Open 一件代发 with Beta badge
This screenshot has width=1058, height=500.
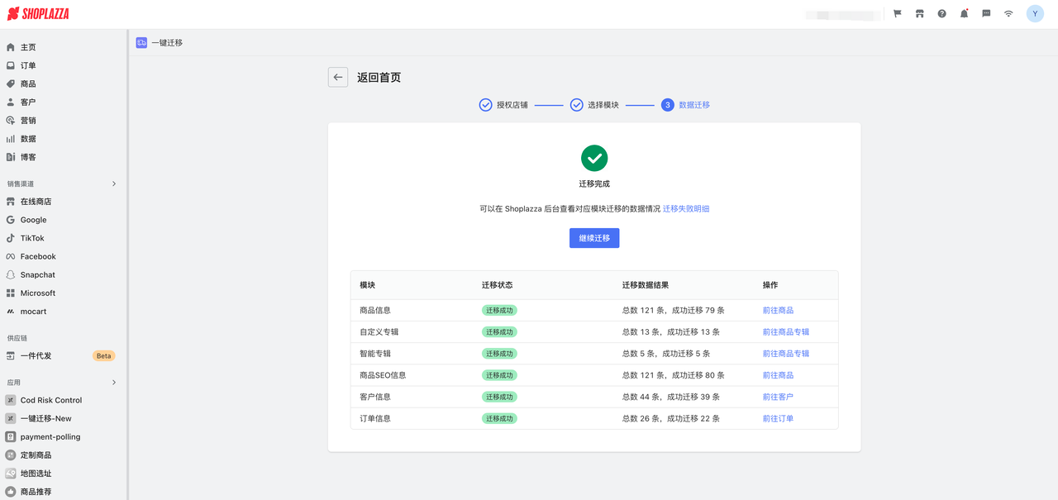(36, 355)
